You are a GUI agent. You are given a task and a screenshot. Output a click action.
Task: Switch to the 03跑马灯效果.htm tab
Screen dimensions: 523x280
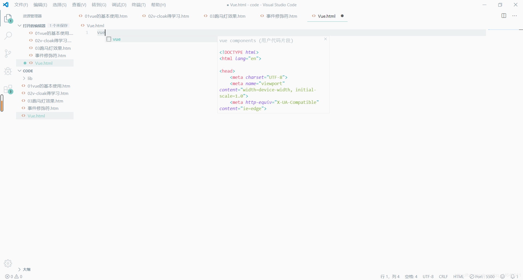click(227, 16)
